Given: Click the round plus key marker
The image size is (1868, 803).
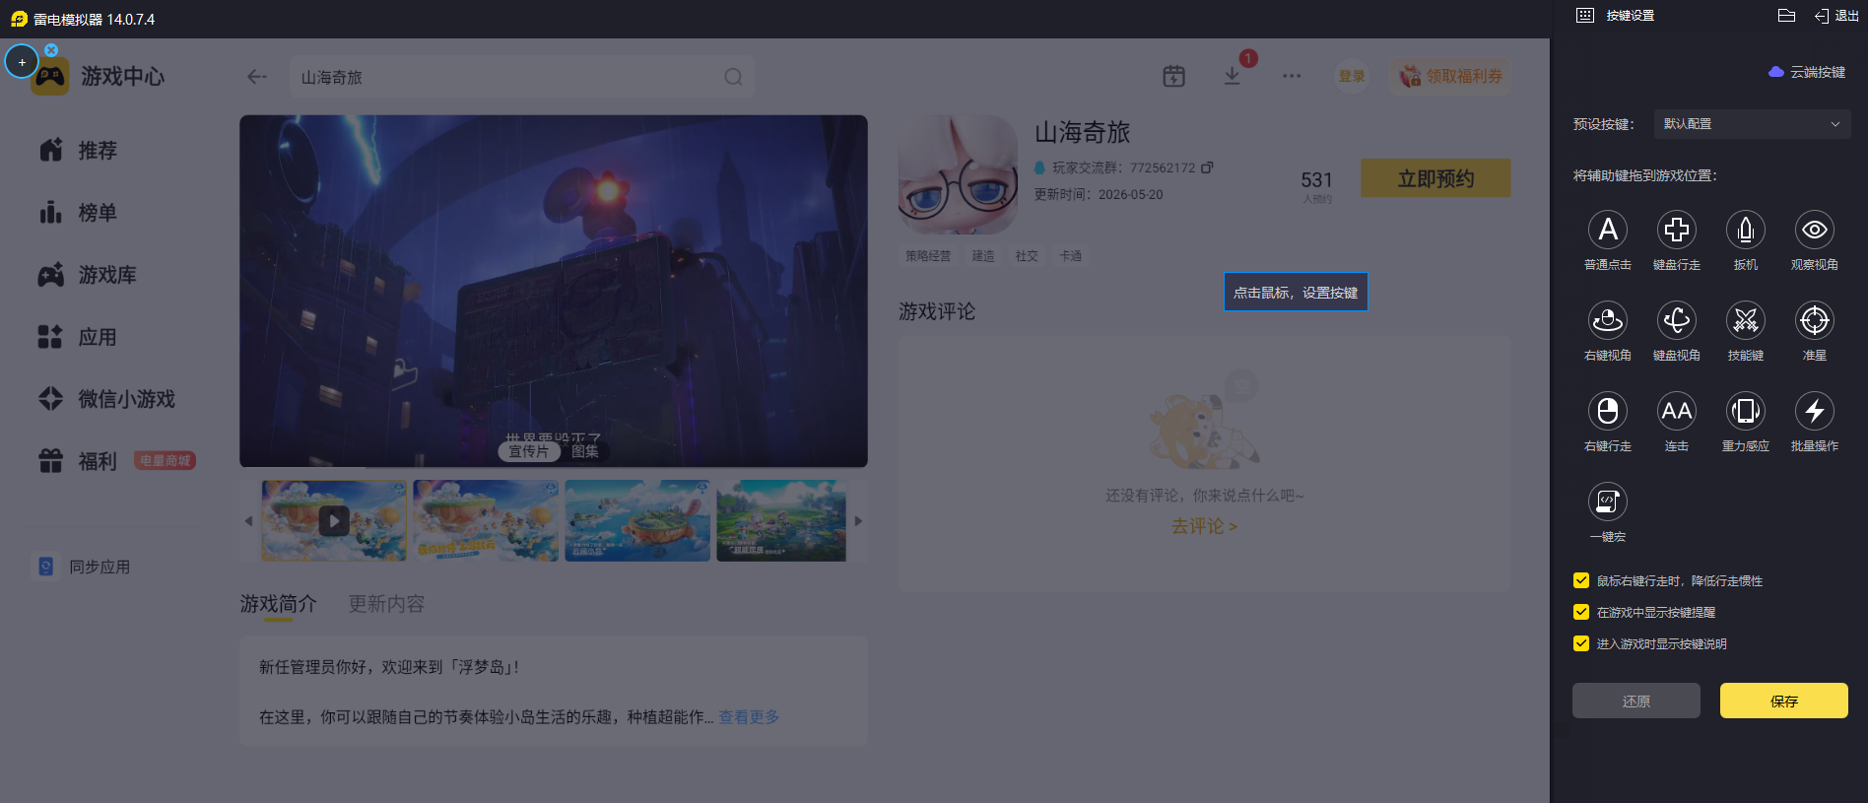Looking at the screenshot, I should pos(22,62).
